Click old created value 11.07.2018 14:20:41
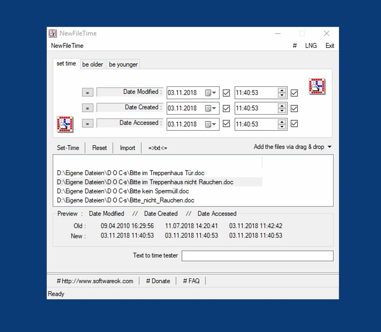 pos(191,226)
